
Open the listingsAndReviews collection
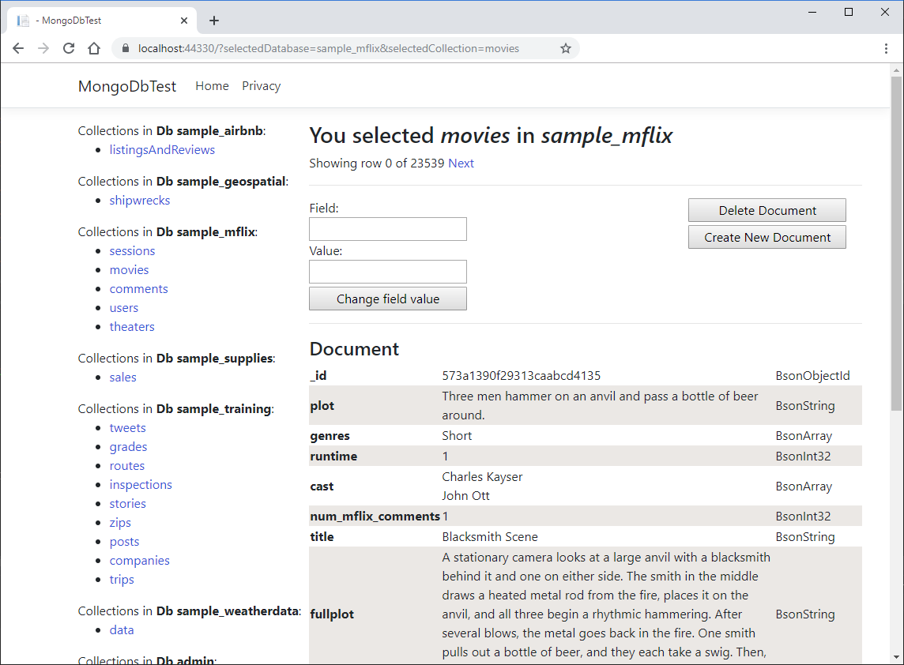[x=162, y=149]
